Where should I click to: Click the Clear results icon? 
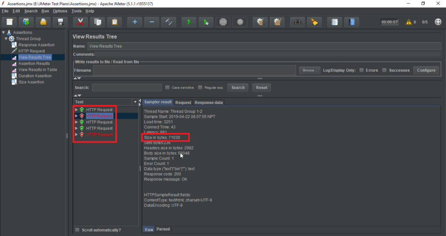260,22
